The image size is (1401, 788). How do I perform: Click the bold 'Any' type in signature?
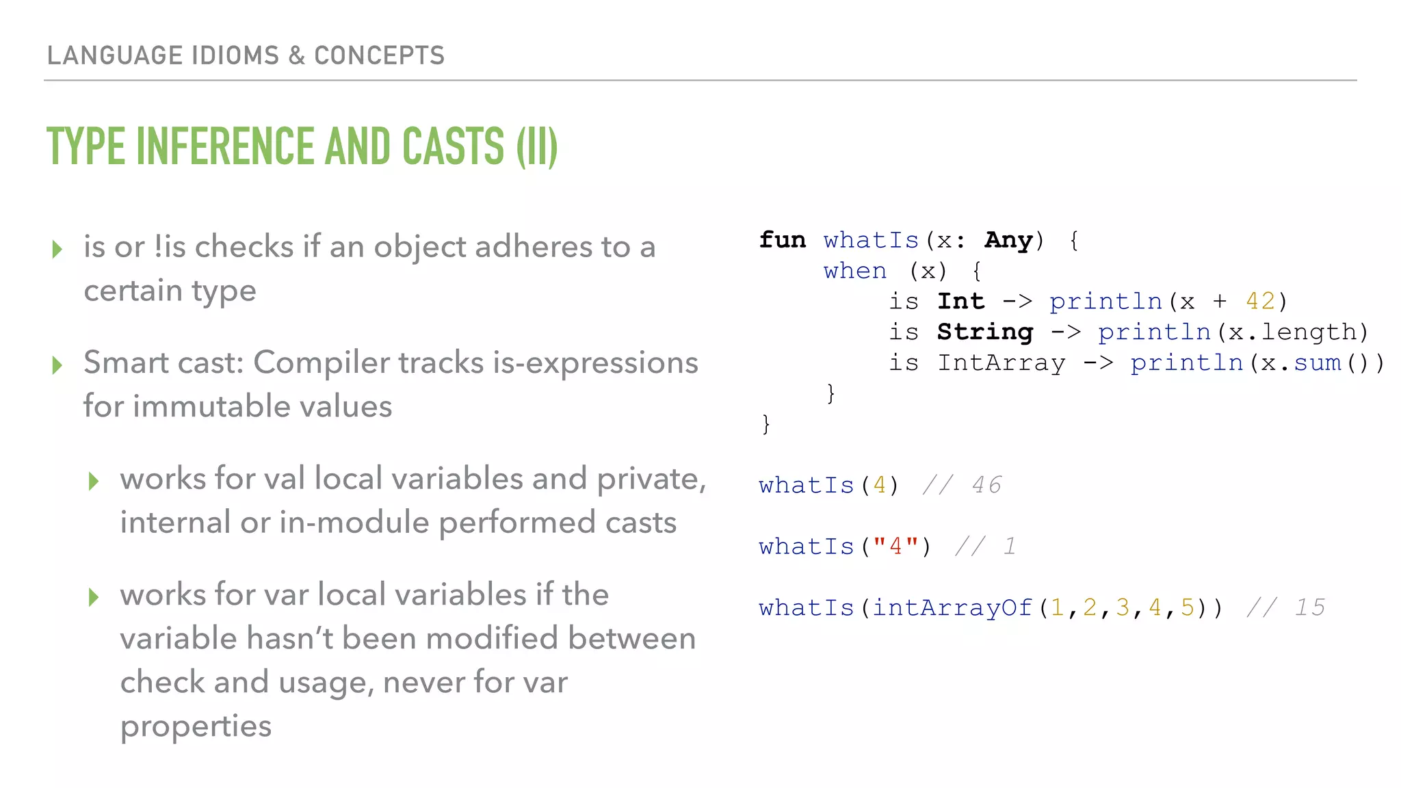point(1008,240)
